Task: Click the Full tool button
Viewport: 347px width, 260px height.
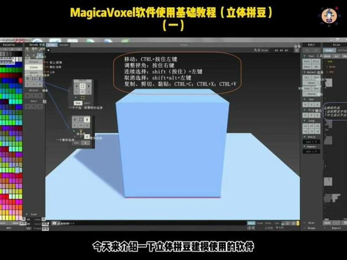Action: [x=307, y=62]
